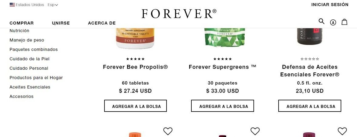
Task: Click the United States flag icon
Action: pyautogui.click(x=12, y=5)
